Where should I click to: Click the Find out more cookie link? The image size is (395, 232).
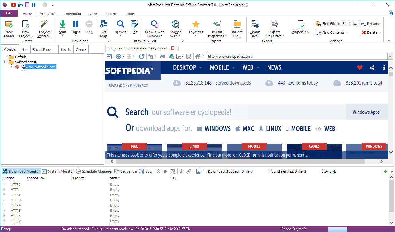click(219, 155)
